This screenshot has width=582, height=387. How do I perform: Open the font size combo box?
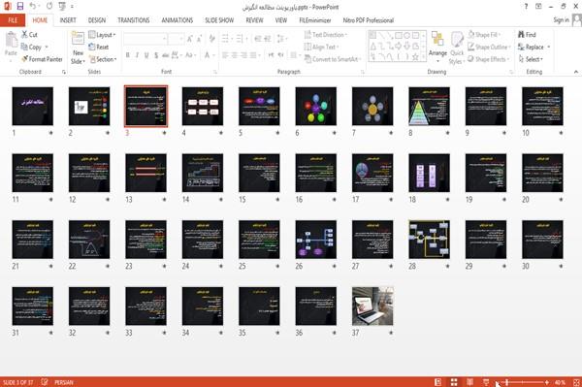176,39
